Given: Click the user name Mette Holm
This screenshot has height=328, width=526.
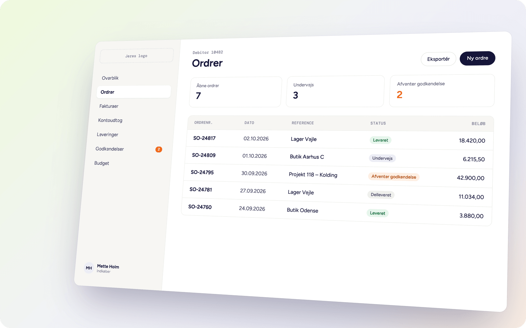Looking at the screenshot, I should coord(108,266).
